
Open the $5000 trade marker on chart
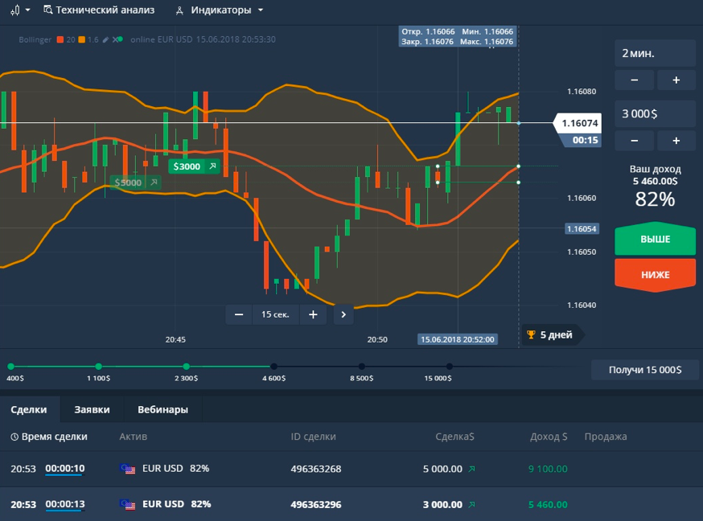[x=135, y=183]
